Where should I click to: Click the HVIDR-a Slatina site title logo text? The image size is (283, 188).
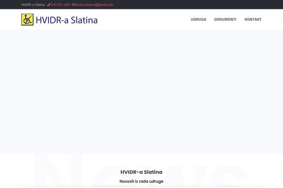pos(67,20)
